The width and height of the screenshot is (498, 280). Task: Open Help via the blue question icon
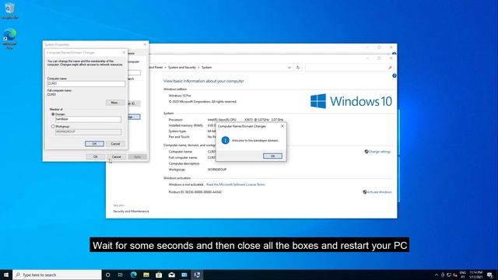coord(395,76)
